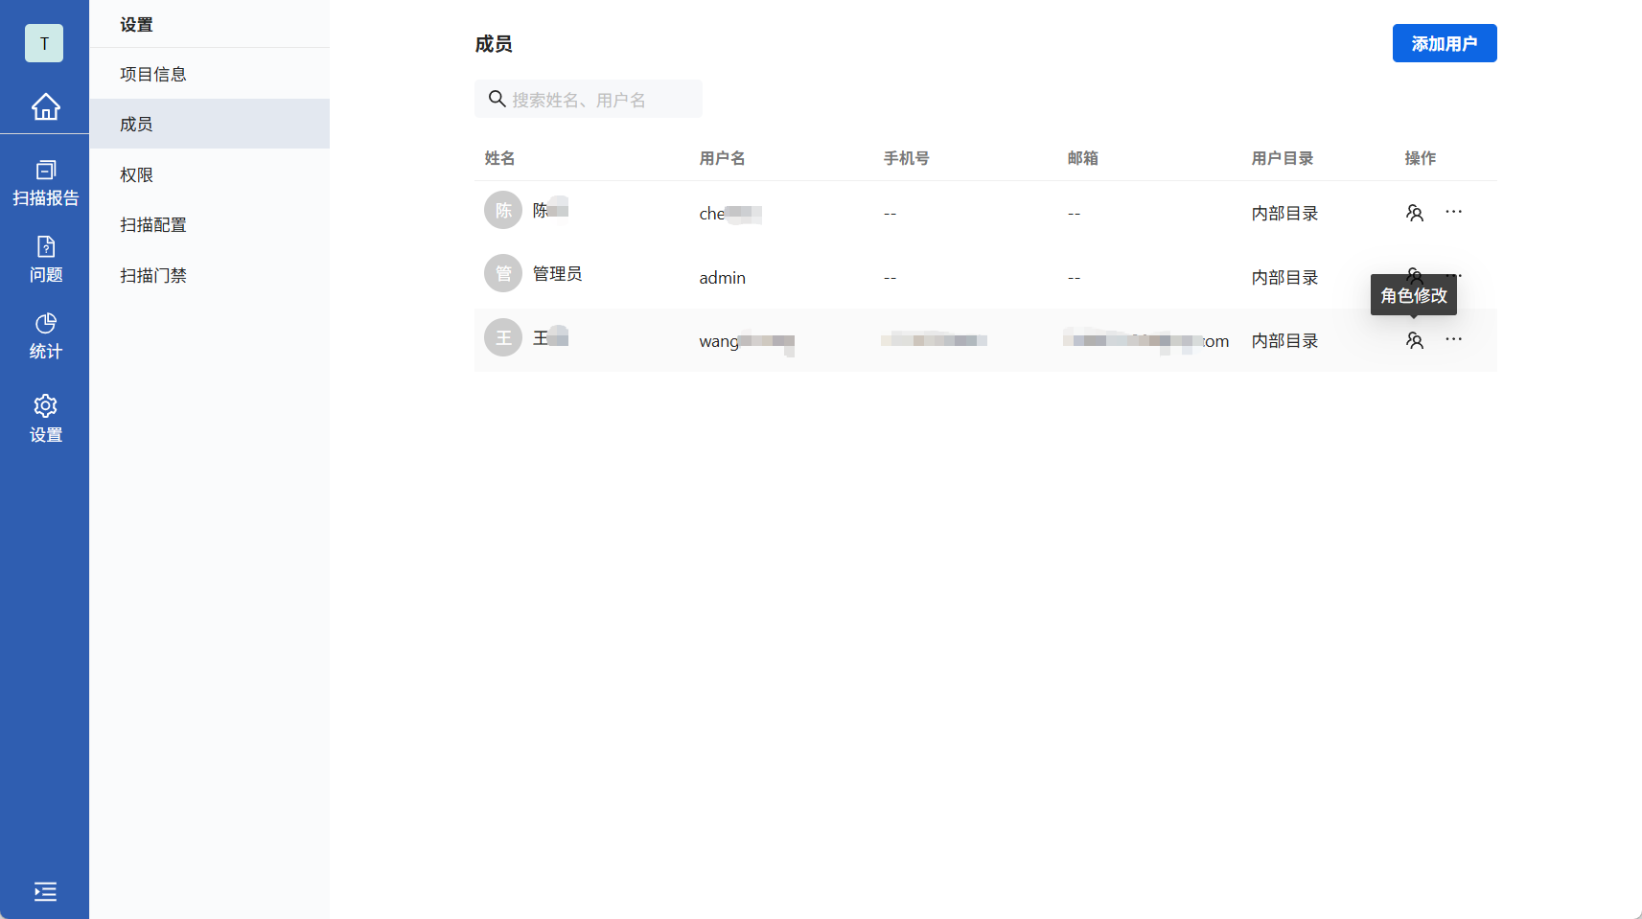Viewport: 1642px width, 919px height.
Task: Open the 问题 section in sidebar
Action: tap(45, 259)
